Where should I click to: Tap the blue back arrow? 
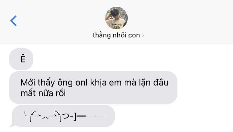[14, 21]
